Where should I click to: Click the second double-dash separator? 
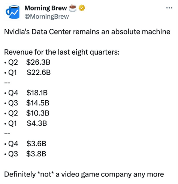(x=7, y=134)
